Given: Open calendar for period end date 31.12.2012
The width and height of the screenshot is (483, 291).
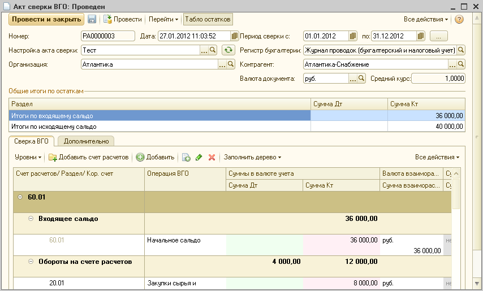Looking at the screenshot, I should (420, 36).
